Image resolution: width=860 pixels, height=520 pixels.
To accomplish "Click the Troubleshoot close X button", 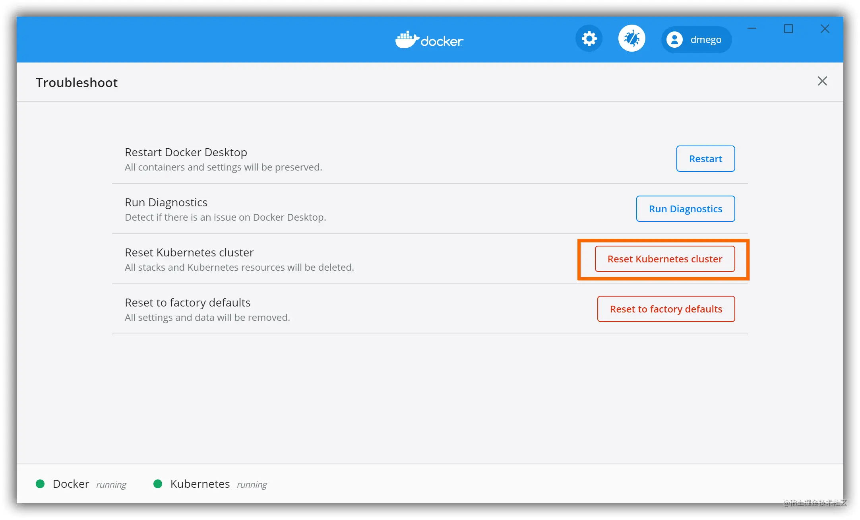I will pyautogui.click(x=823, y=81).
